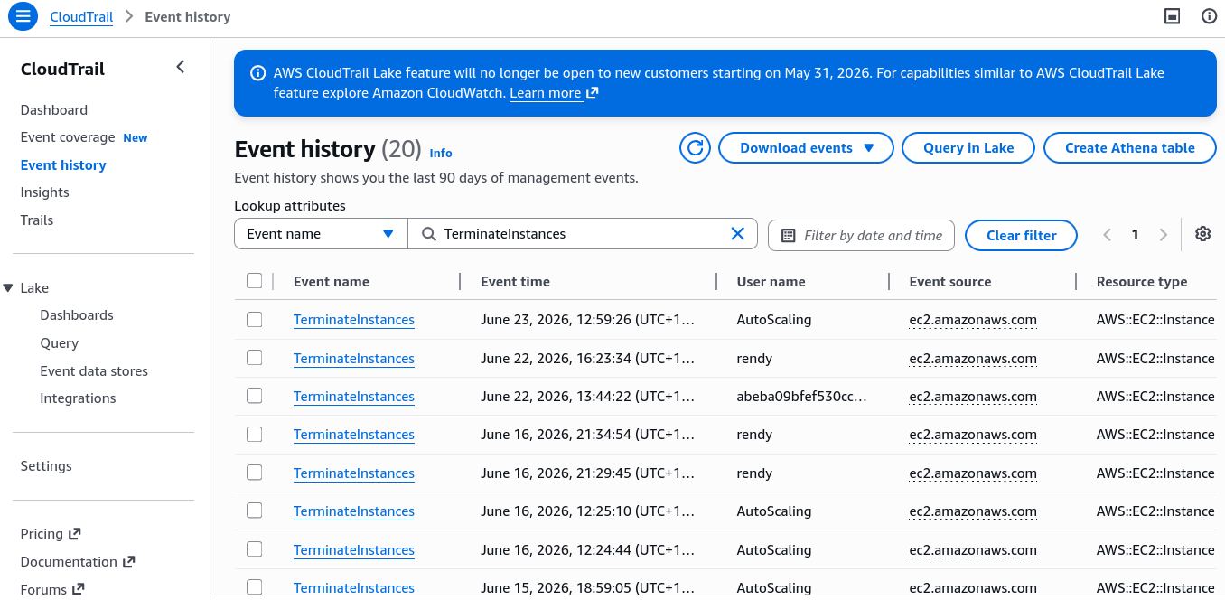
Task: Collapse the CloudTrail side navigation
Action: [x=180, y=67]
